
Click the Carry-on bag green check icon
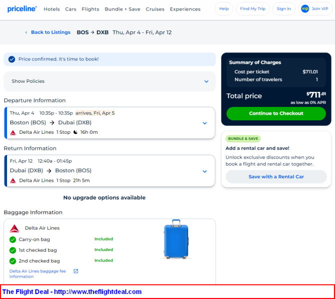tap(13, 240)
